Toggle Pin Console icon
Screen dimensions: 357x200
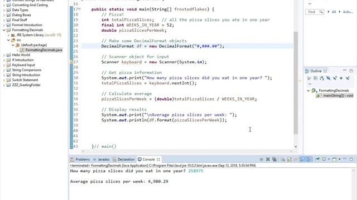(317, 159)
